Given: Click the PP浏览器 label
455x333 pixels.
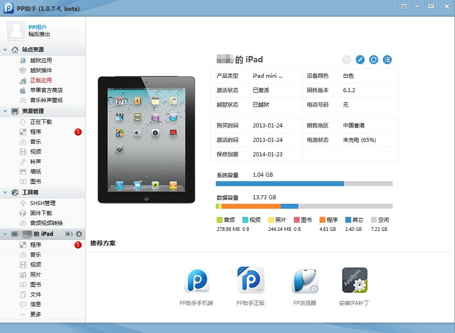Looking at the screenshot, I should pos(305,303).
